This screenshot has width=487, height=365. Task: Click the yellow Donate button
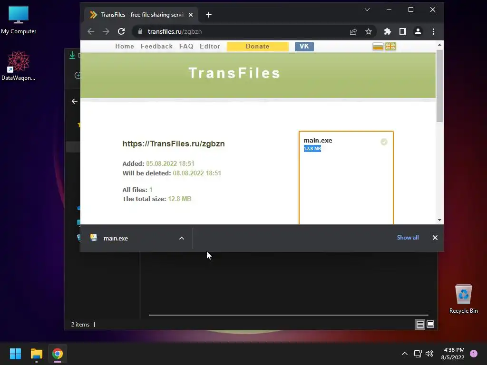click(257, 46)
